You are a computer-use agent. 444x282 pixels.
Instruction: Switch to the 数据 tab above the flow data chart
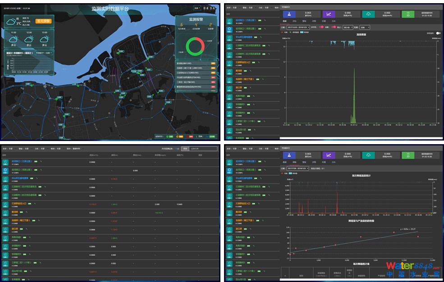pos(284,21)
